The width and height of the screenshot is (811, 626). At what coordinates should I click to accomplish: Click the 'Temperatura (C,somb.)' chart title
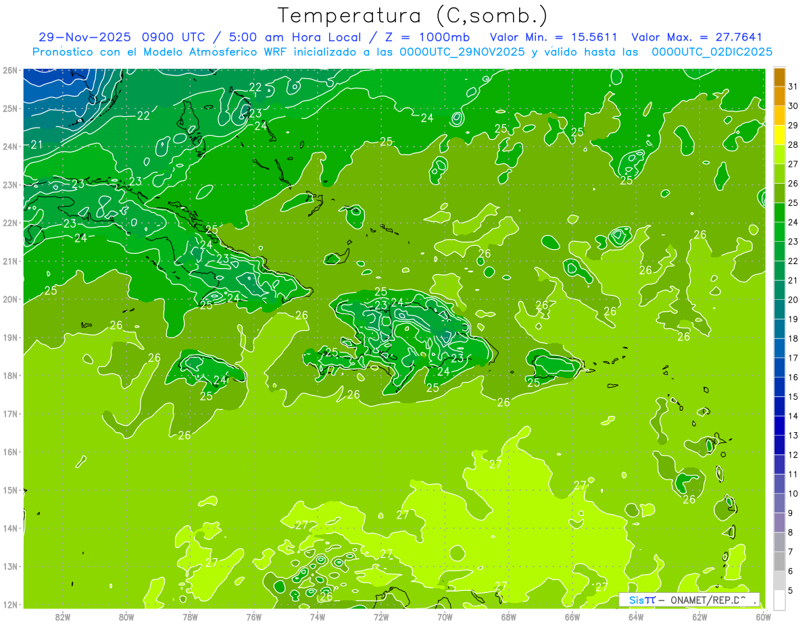tap(413, 16)
